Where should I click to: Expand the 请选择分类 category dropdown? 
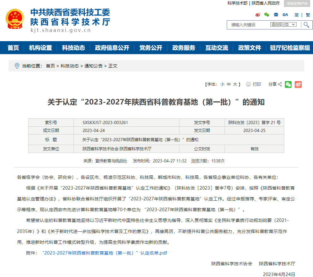pyautogui.click(x=283, y=25)
